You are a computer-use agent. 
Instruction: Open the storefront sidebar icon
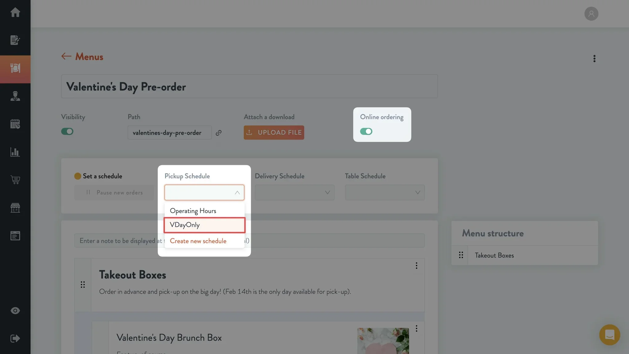point(15,208)
